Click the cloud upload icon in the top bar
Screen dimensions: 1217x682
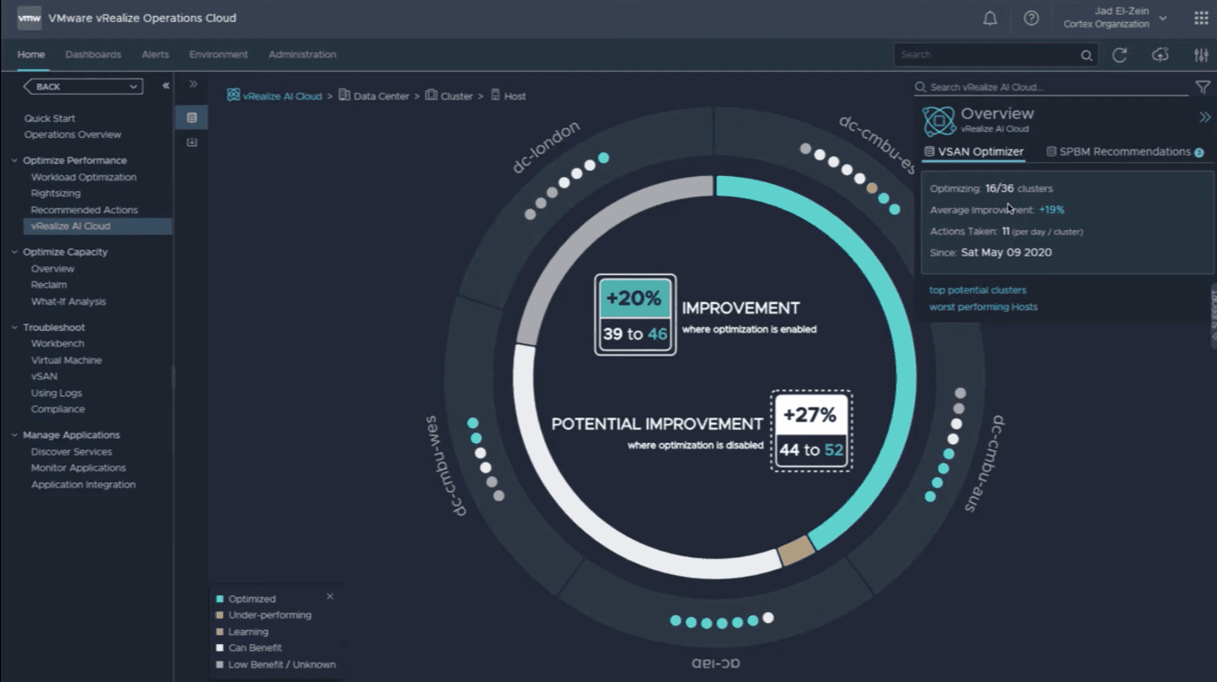coord(1160,55)
